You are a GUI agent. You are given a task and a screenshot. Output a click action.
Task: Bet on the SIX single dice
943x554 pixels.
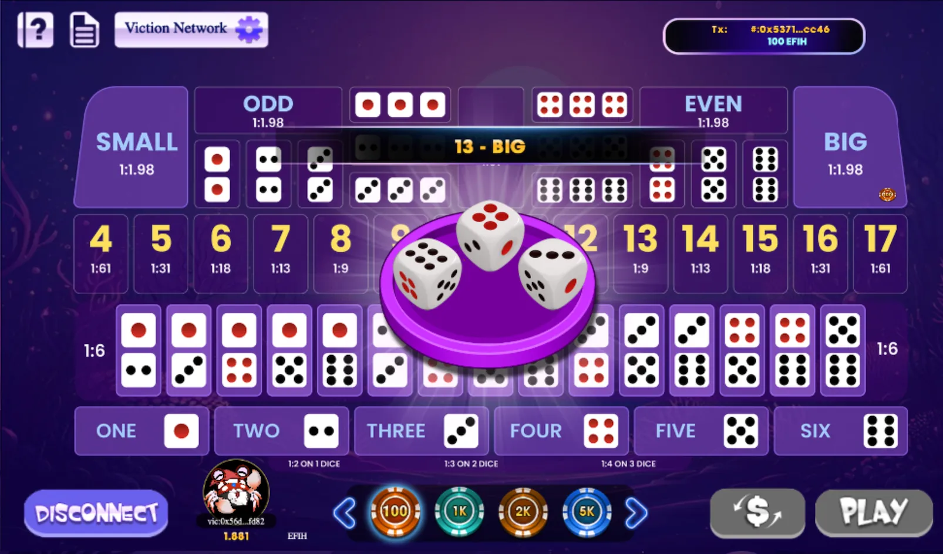pyautogui.click(x=841, y=431)
